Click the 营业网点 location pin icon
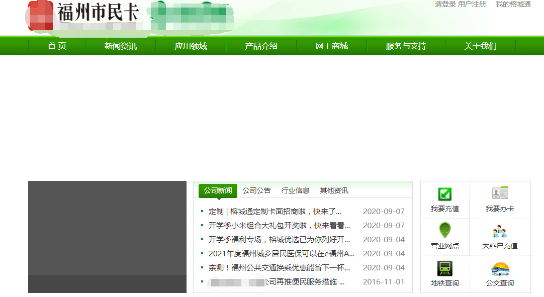This screenshot has height=297, width=544. 444,231
